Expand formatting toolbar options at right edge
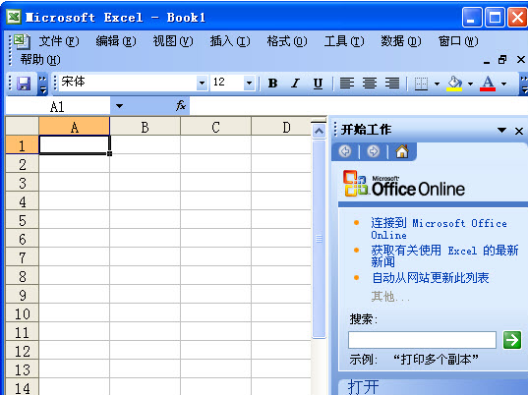Screen dimensions: 528x395 click(x=524, y=85)
